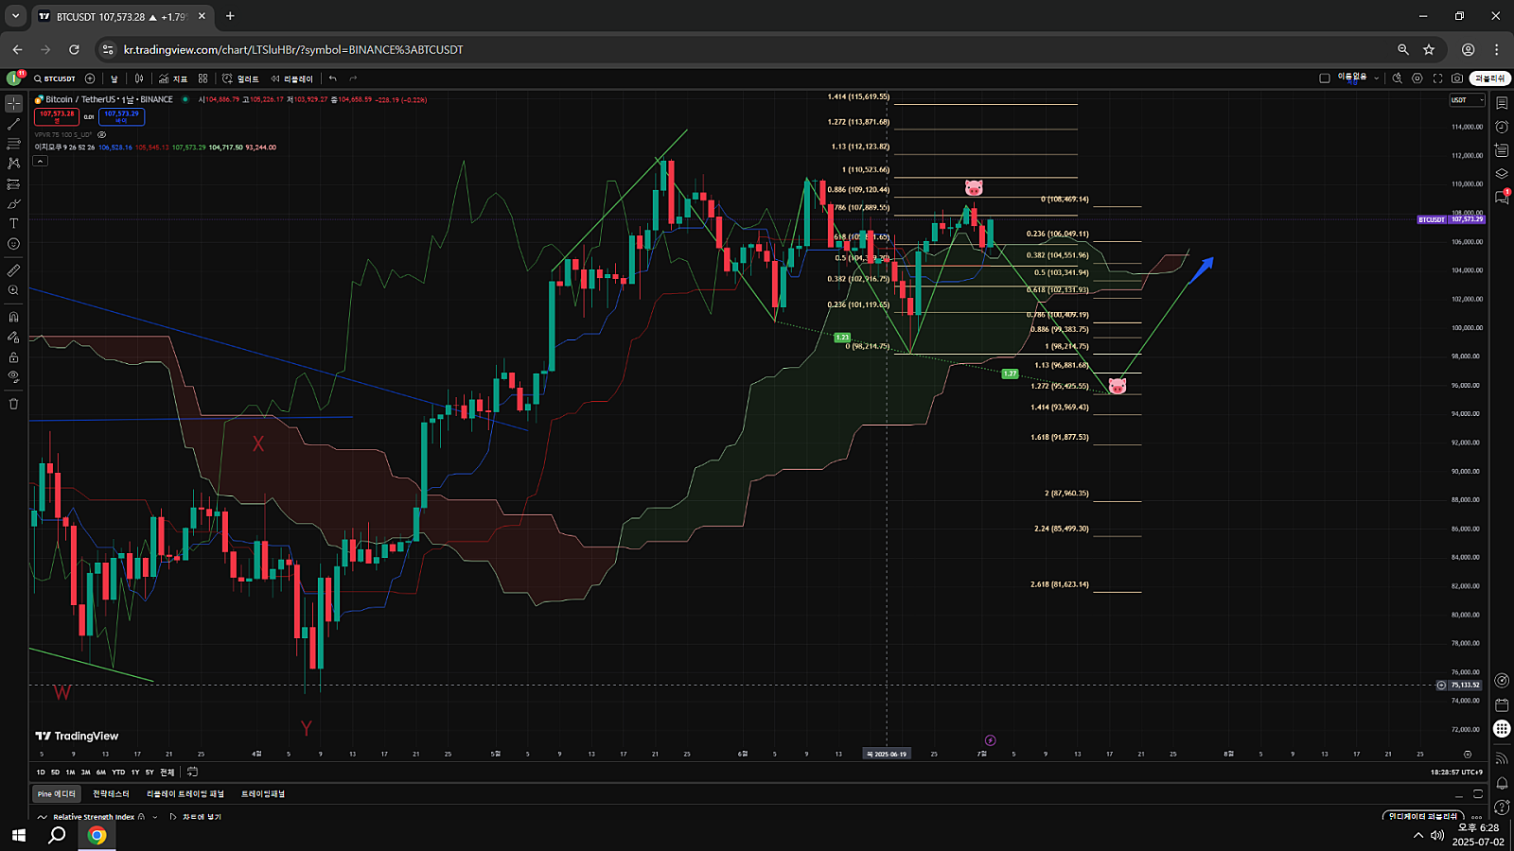Viewport: 1514px width, 851px height.
Task: Toggle VPVR indicator visibility eye
Action: click(x=102, y=134)
